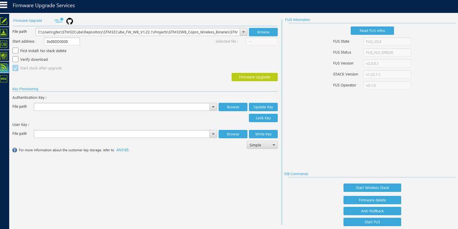Click the FUS information section heading

coord(298,20)
